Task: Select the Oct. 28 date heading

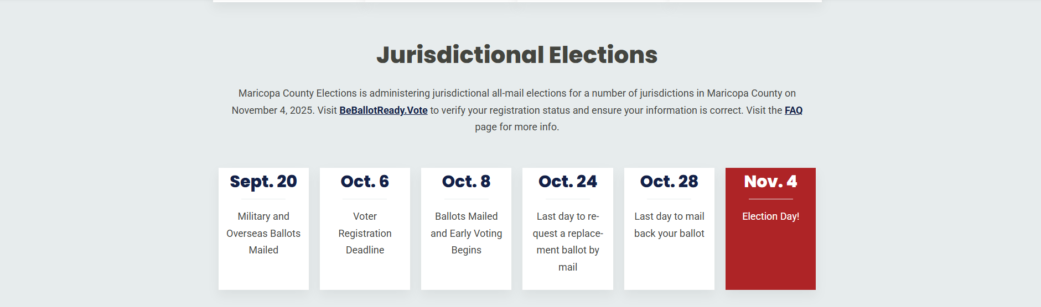Action: pyautogui.click(x=669, y=181)
